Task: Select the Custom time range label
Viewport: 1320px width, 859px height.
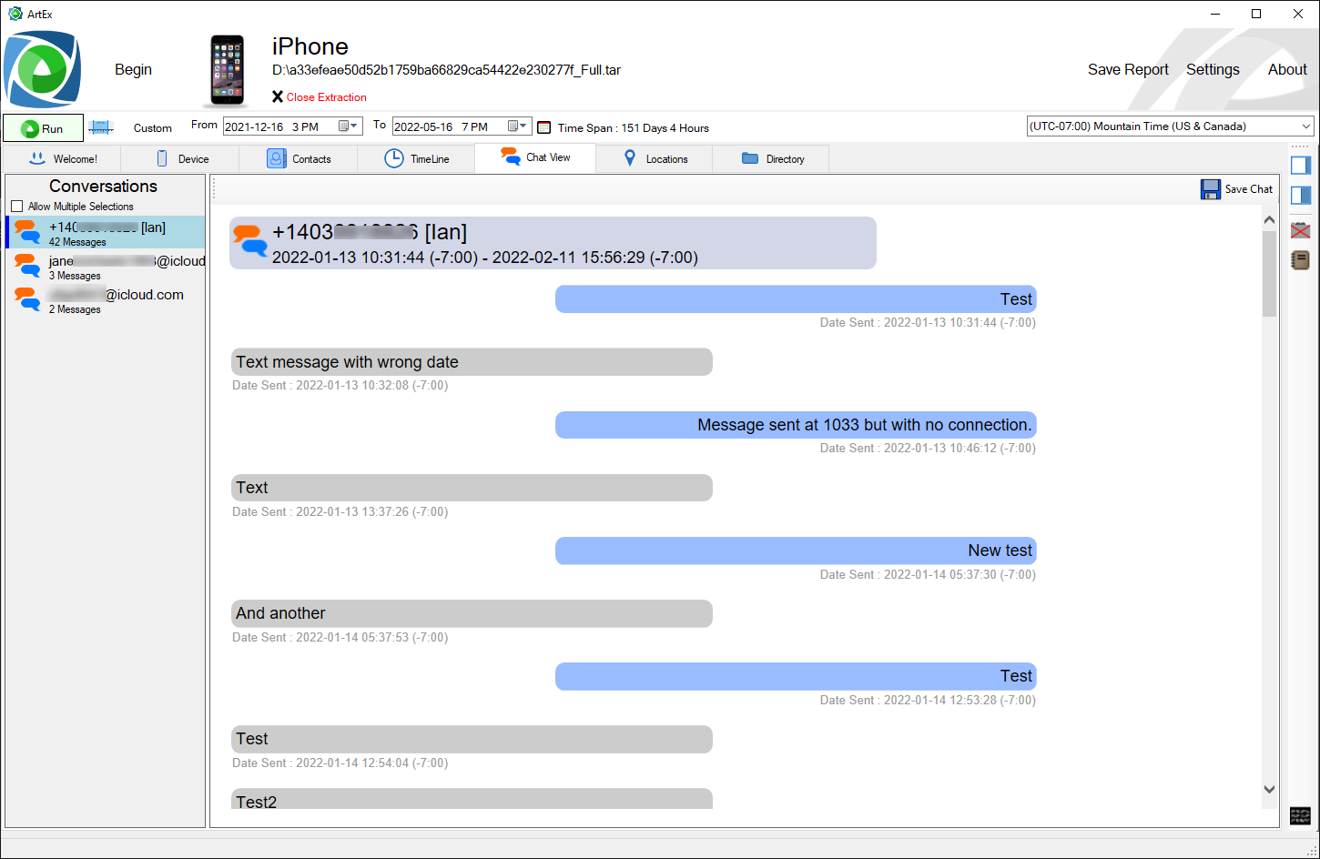Action: tap(153, 128)
